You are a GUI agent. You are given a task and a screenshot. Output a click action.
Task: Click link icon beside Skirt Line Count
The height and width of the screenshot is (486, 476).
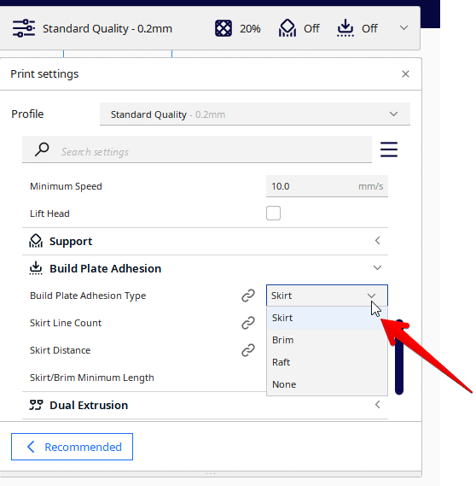248,323
